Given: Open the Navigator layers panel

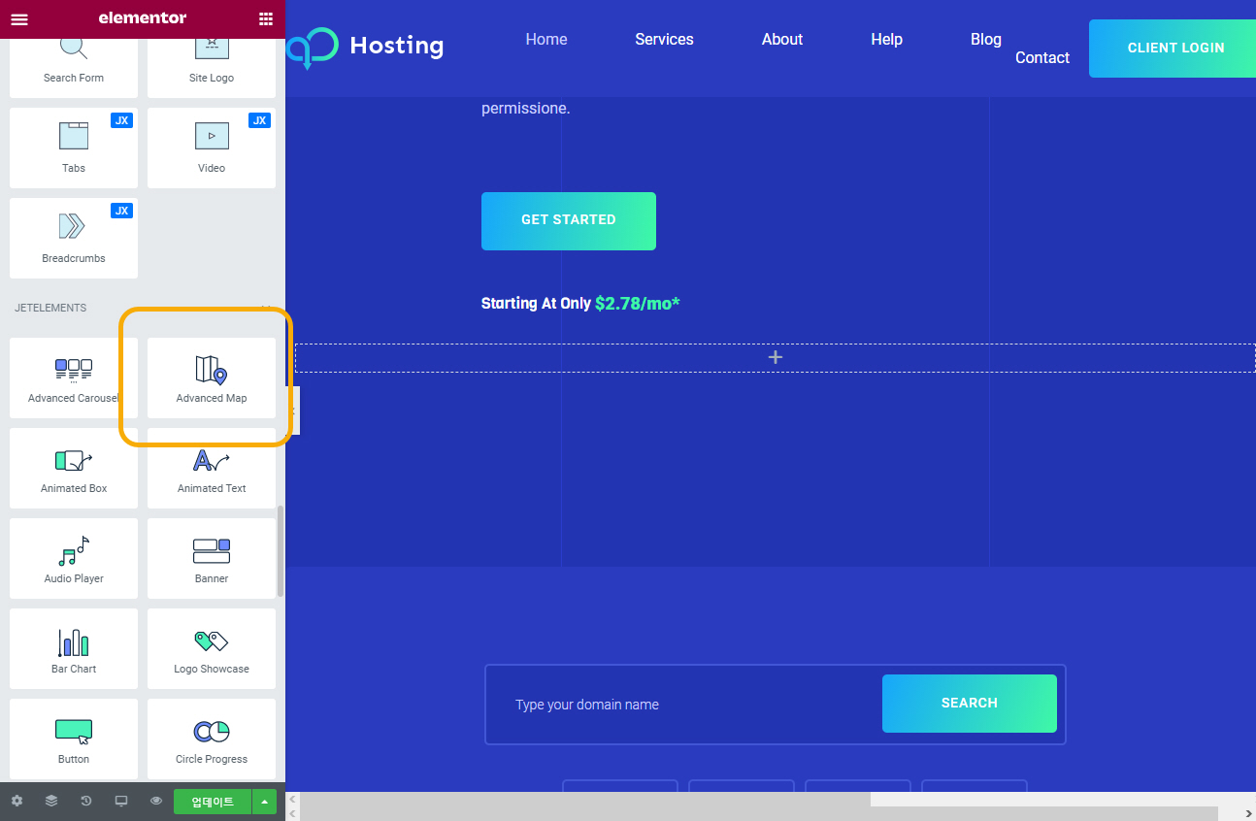Looking at the screenshot, I should tap(50, 801).
